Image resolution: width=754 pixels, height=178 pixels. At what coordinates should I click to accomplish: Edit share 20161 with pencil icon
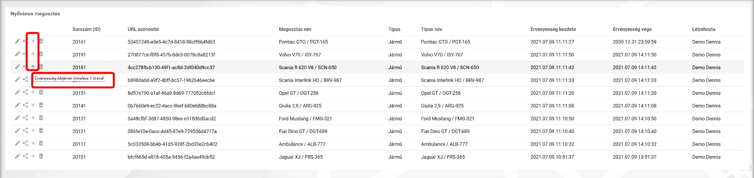[x=17, y=41]
